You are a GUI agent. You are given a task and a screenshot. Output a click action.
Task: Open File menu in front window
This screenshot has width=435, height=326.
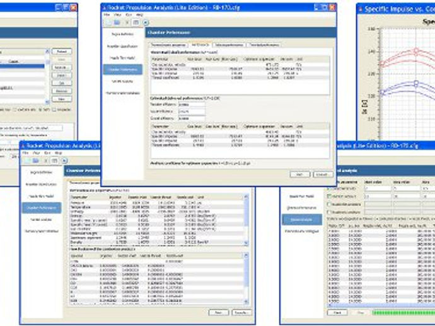107,14
